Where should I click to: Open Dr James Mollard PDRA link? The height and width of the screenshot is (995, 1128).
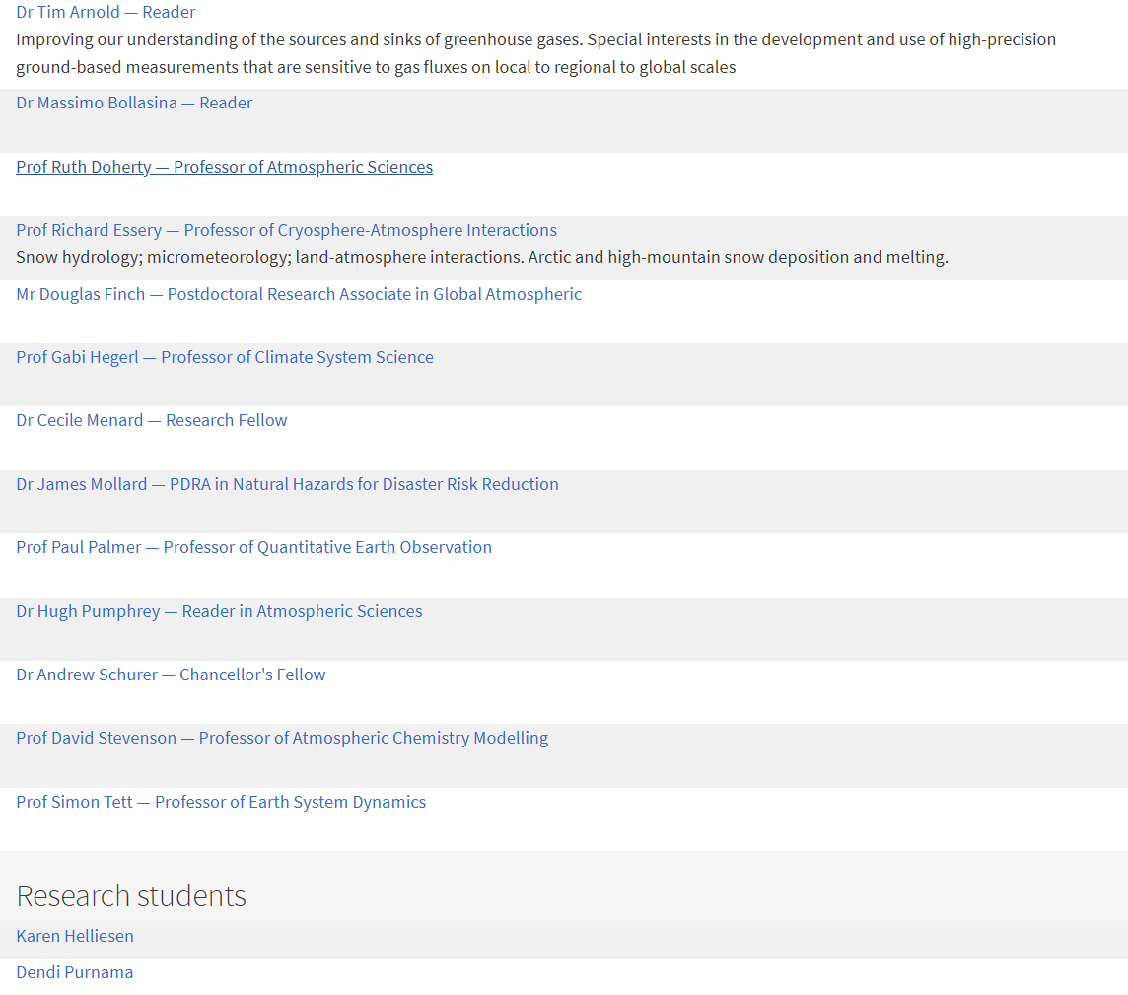point(287,485)
